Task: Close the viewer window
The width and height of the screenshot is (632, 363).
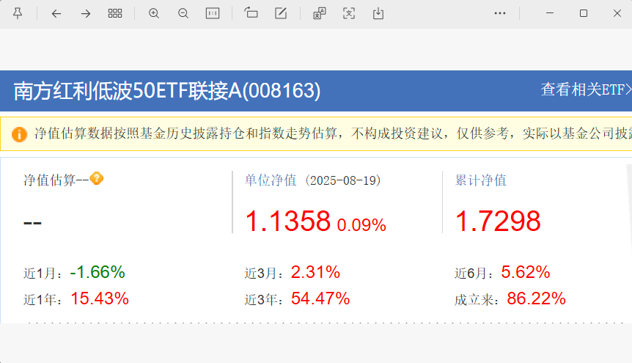Action: [617, 13]
